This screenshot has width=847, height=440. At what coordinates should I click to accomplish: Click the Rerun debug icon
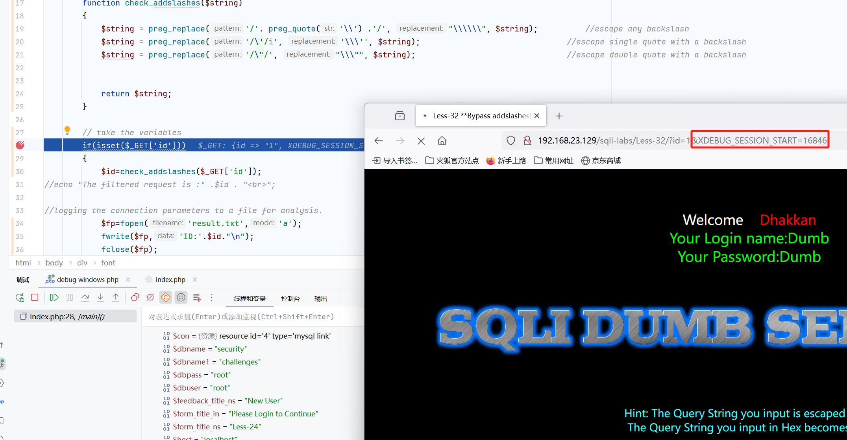(x=20, y=298)
